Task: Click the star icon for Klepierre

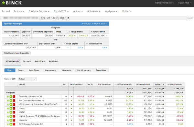Action: [8, 120]
